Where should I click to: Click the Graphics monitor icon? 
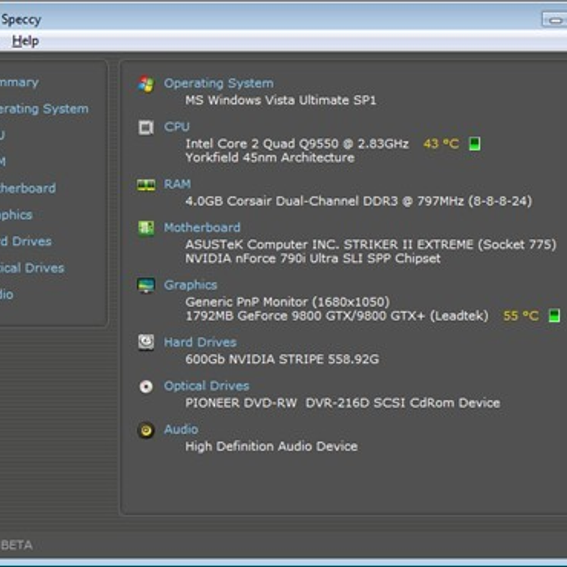click(x=146, y=285)
